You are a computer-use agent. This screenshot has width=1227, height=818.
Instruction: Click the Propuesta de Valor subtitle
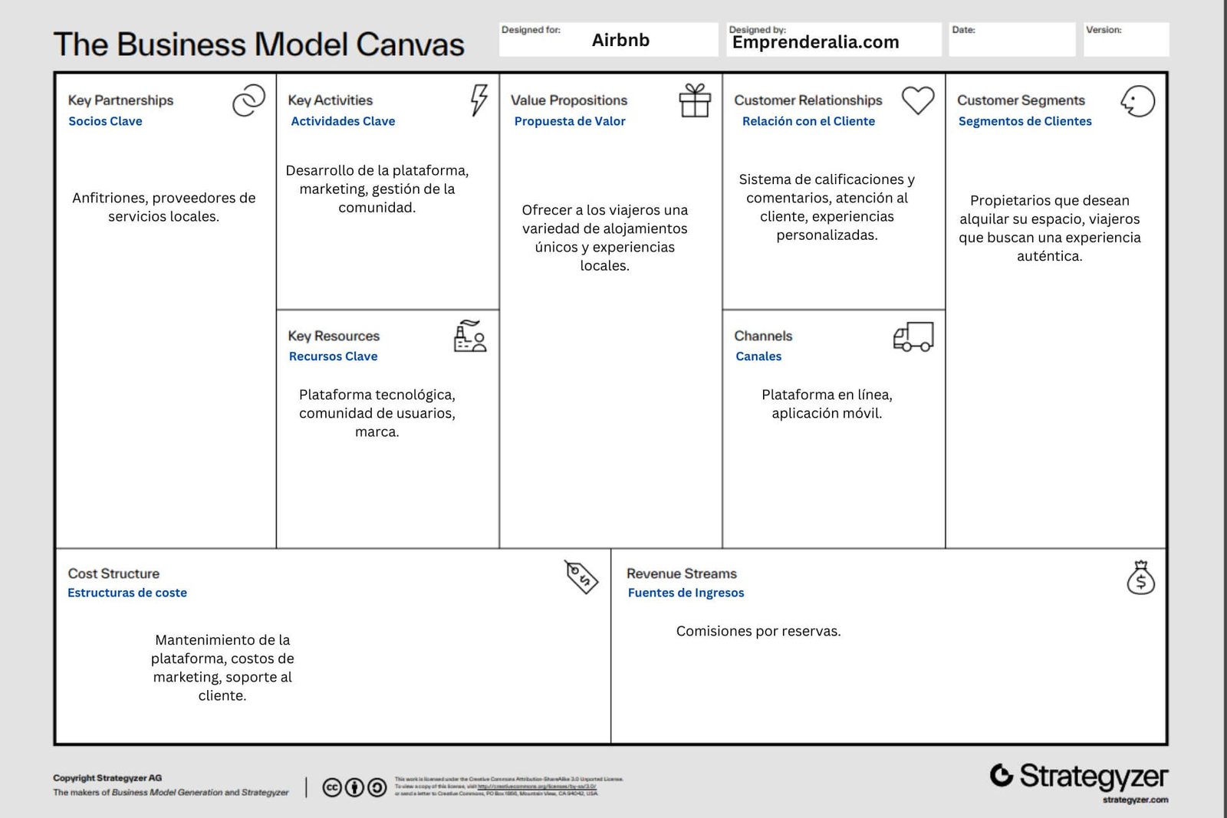pos(570,121)
